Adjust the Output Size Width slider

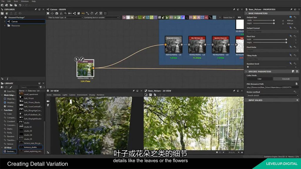pos(274,21)
